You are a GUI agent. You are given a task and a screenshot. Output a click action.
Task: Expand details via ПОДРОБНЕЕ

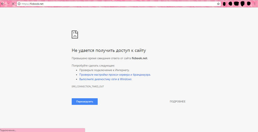pos(178,102)
